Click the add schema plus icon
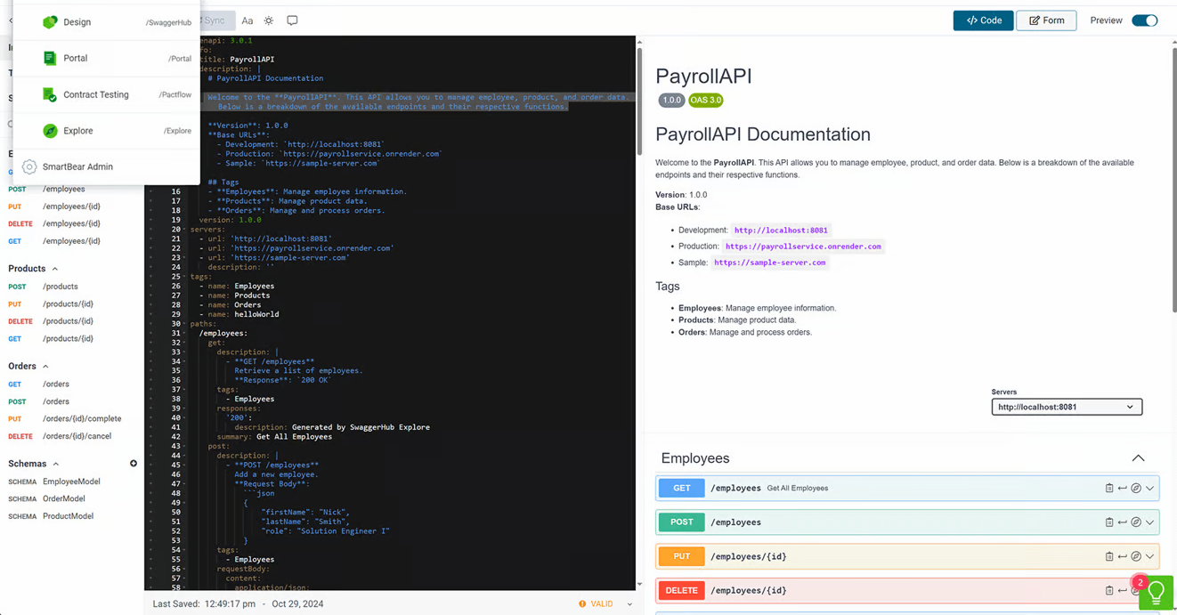Viewport: 1177px width, 615px height. (134, 464)
